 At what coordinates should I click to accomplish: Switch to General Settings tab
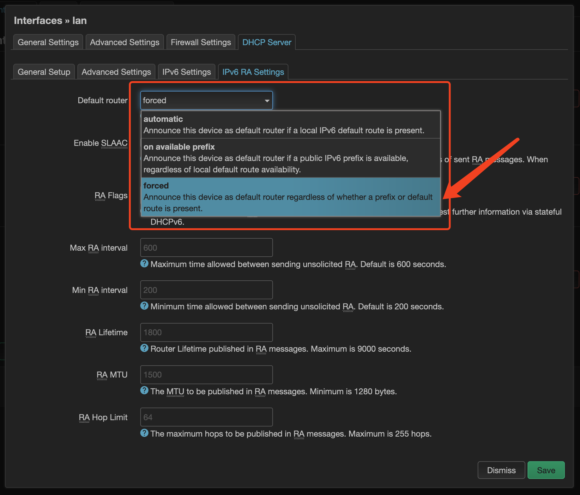point(48,42)
